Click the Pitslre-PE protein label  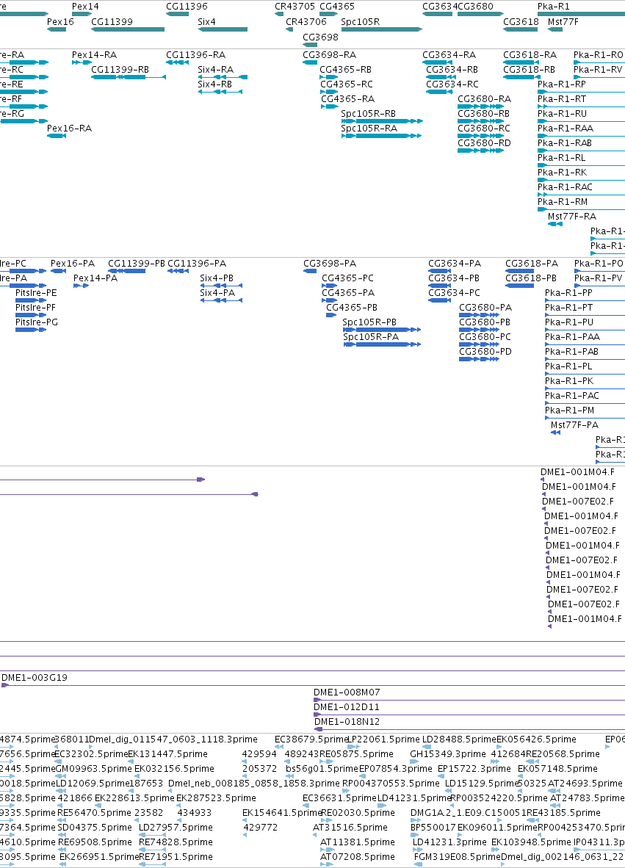click(x=36, y=293)
